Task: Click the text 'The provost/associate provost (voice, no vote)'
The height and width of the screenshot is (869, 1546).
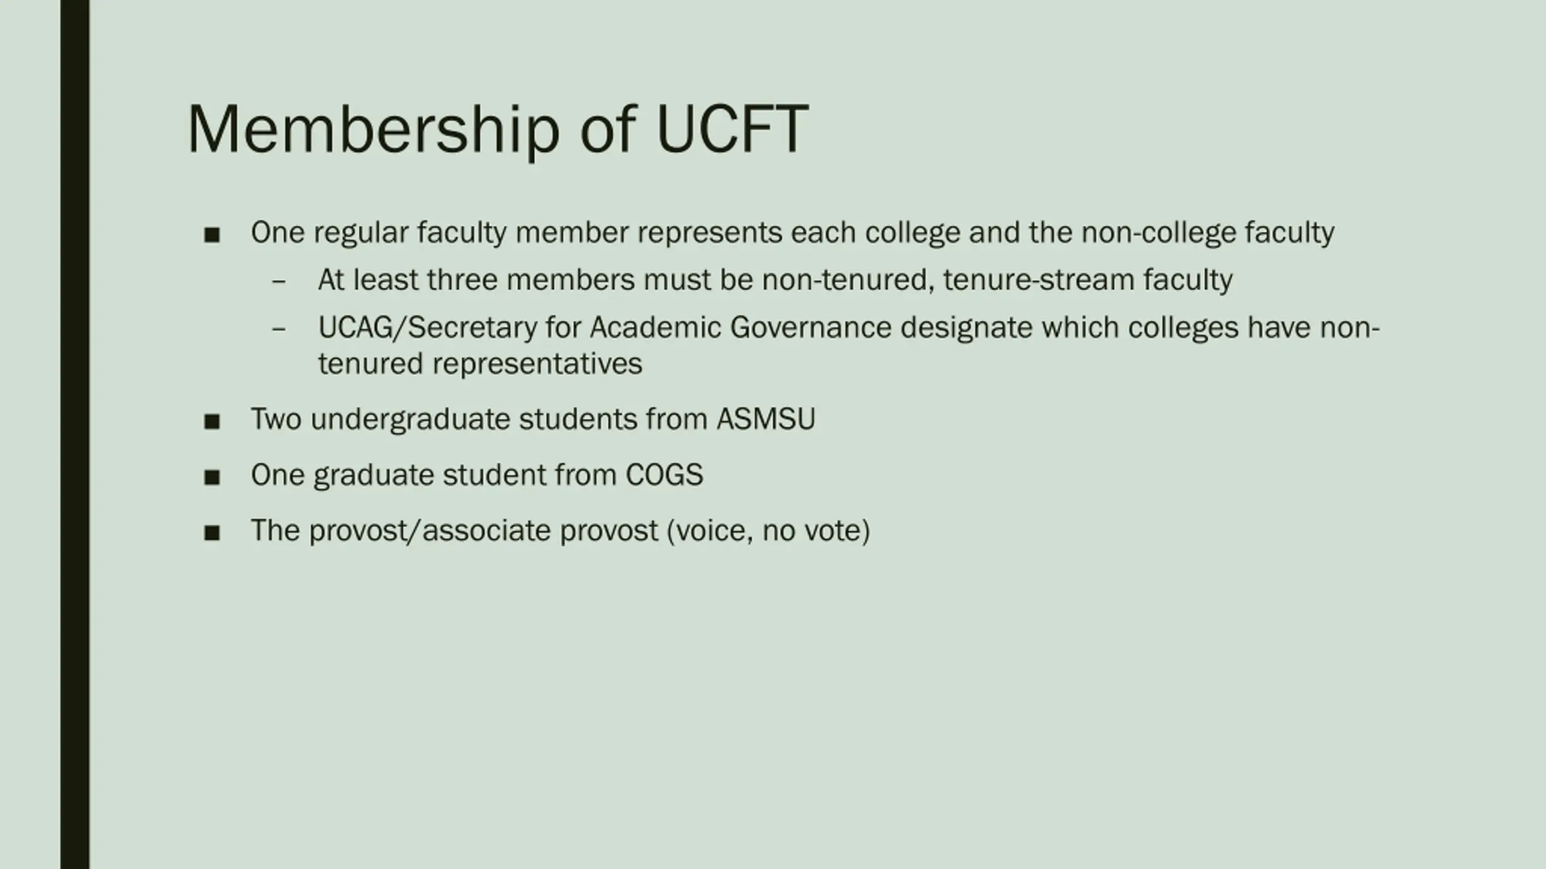Action: coord(560,531)
